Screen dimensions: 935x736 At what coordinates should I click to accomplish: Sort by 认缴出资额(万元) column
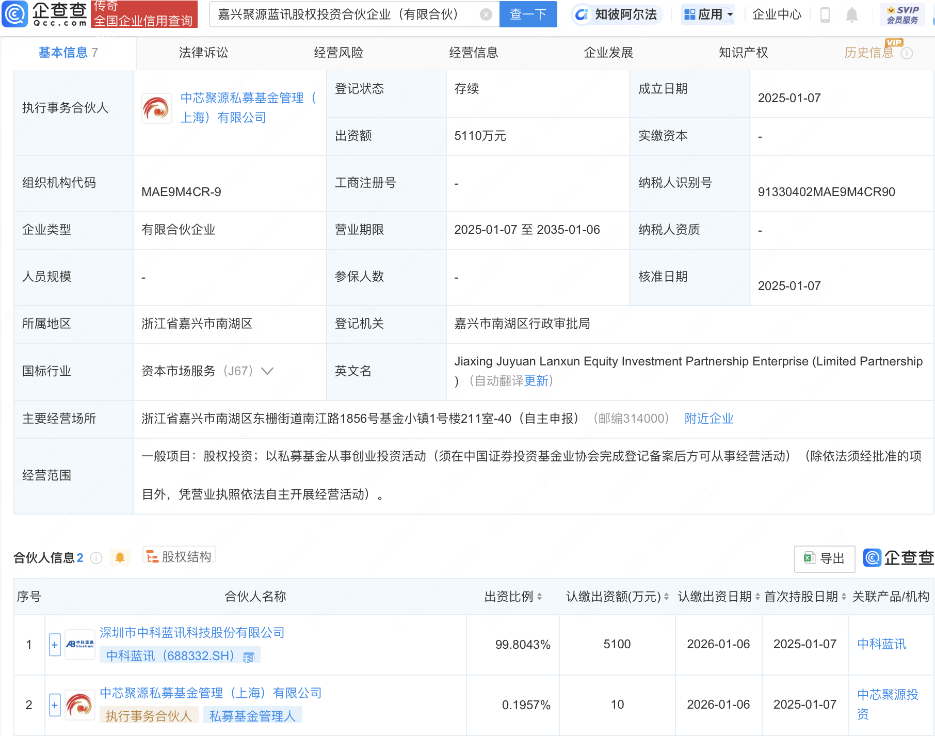tap(666, 597)
